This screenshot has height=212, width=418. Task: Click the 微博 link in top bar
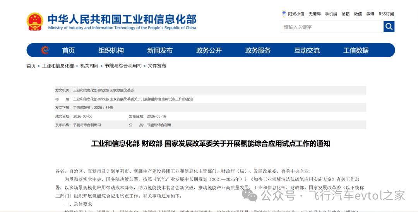(x=370, y=14)
